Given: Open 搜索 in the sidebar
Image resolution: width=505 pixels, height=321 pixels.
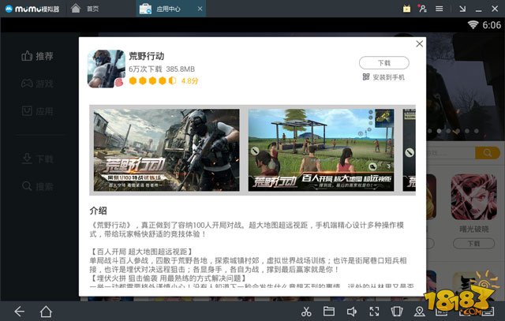Looking at the screenshot, I should pyautogui.click(x=37, y=186).
